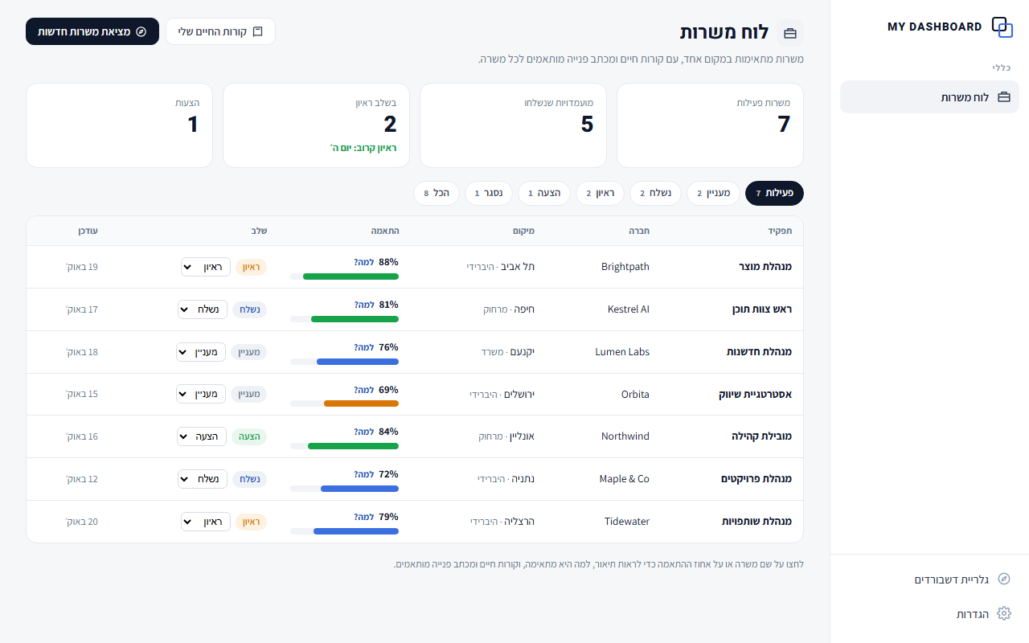Click למה? link beside 81% match
The width and height of the screenshot is (1029, 643).
[364, 305]
